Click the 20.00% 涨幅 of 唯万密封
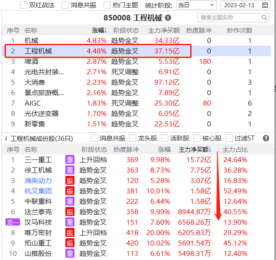 tap(158, 232)
